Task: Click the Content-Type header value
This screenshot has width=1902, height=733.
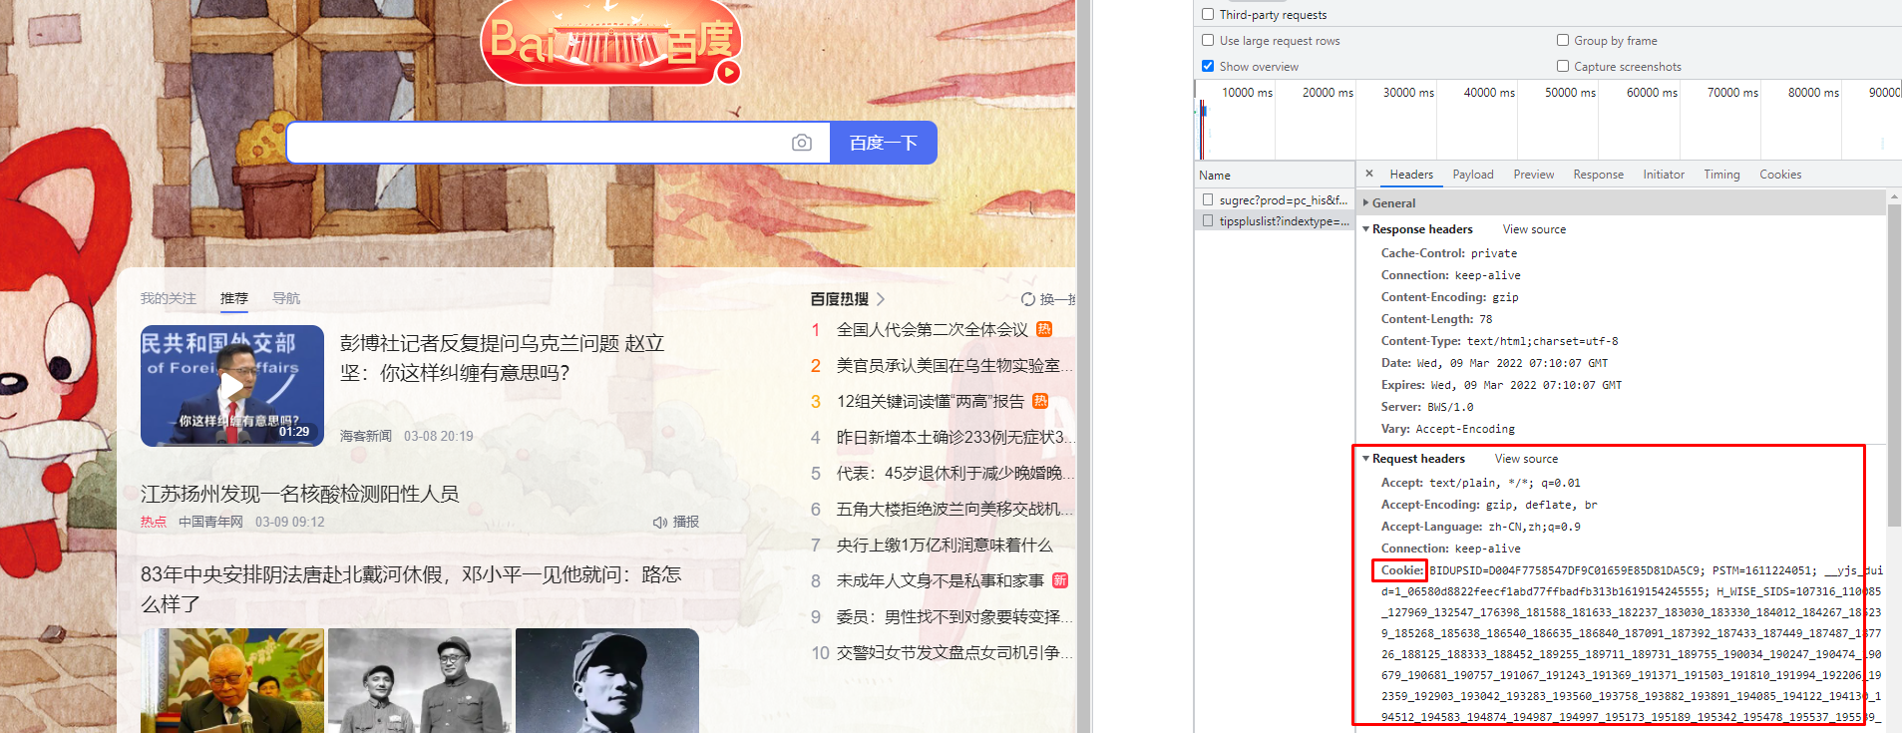Action: click(1542, 341)
